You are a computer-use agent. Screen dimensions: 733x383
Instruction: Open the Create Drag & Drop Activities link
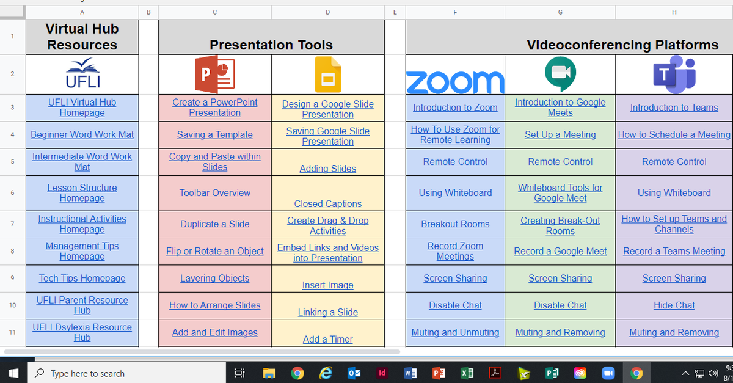(x=327, y=225)
